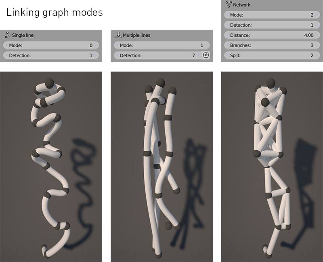
Task: Click the Detection field showing value 7
Action: [157, 55]
